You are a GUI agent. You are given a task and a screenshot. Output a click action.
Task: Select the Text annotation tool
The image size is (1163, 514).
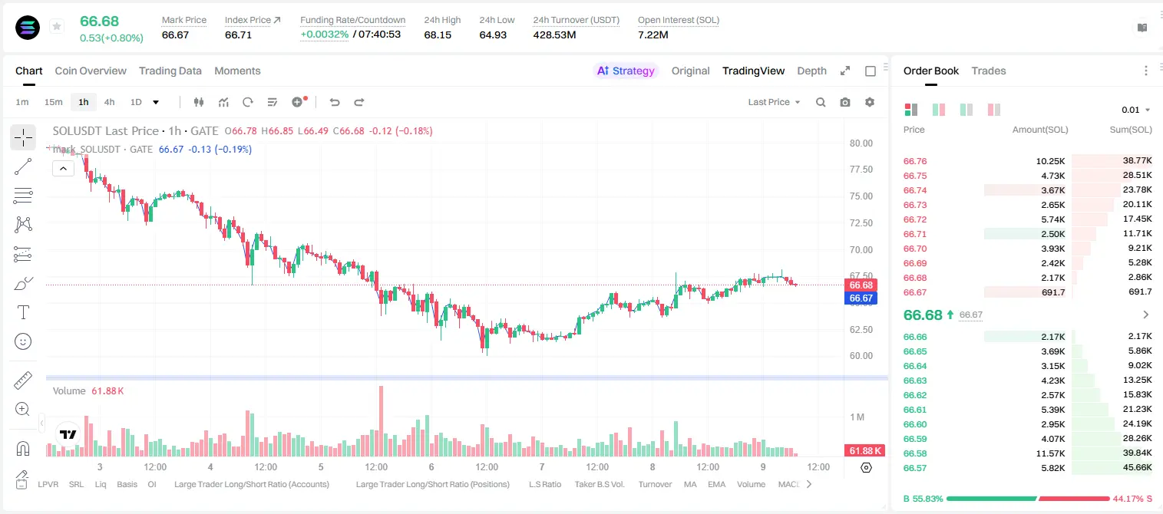pyautogui.click(x=23, y=312)
